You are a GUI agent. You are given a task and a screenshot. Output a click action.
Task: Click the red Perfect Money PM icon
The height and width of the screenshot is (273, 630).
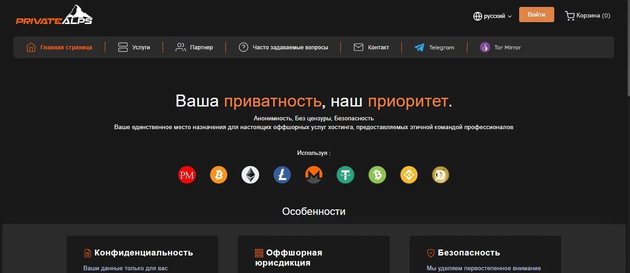(x=187, y=175)
